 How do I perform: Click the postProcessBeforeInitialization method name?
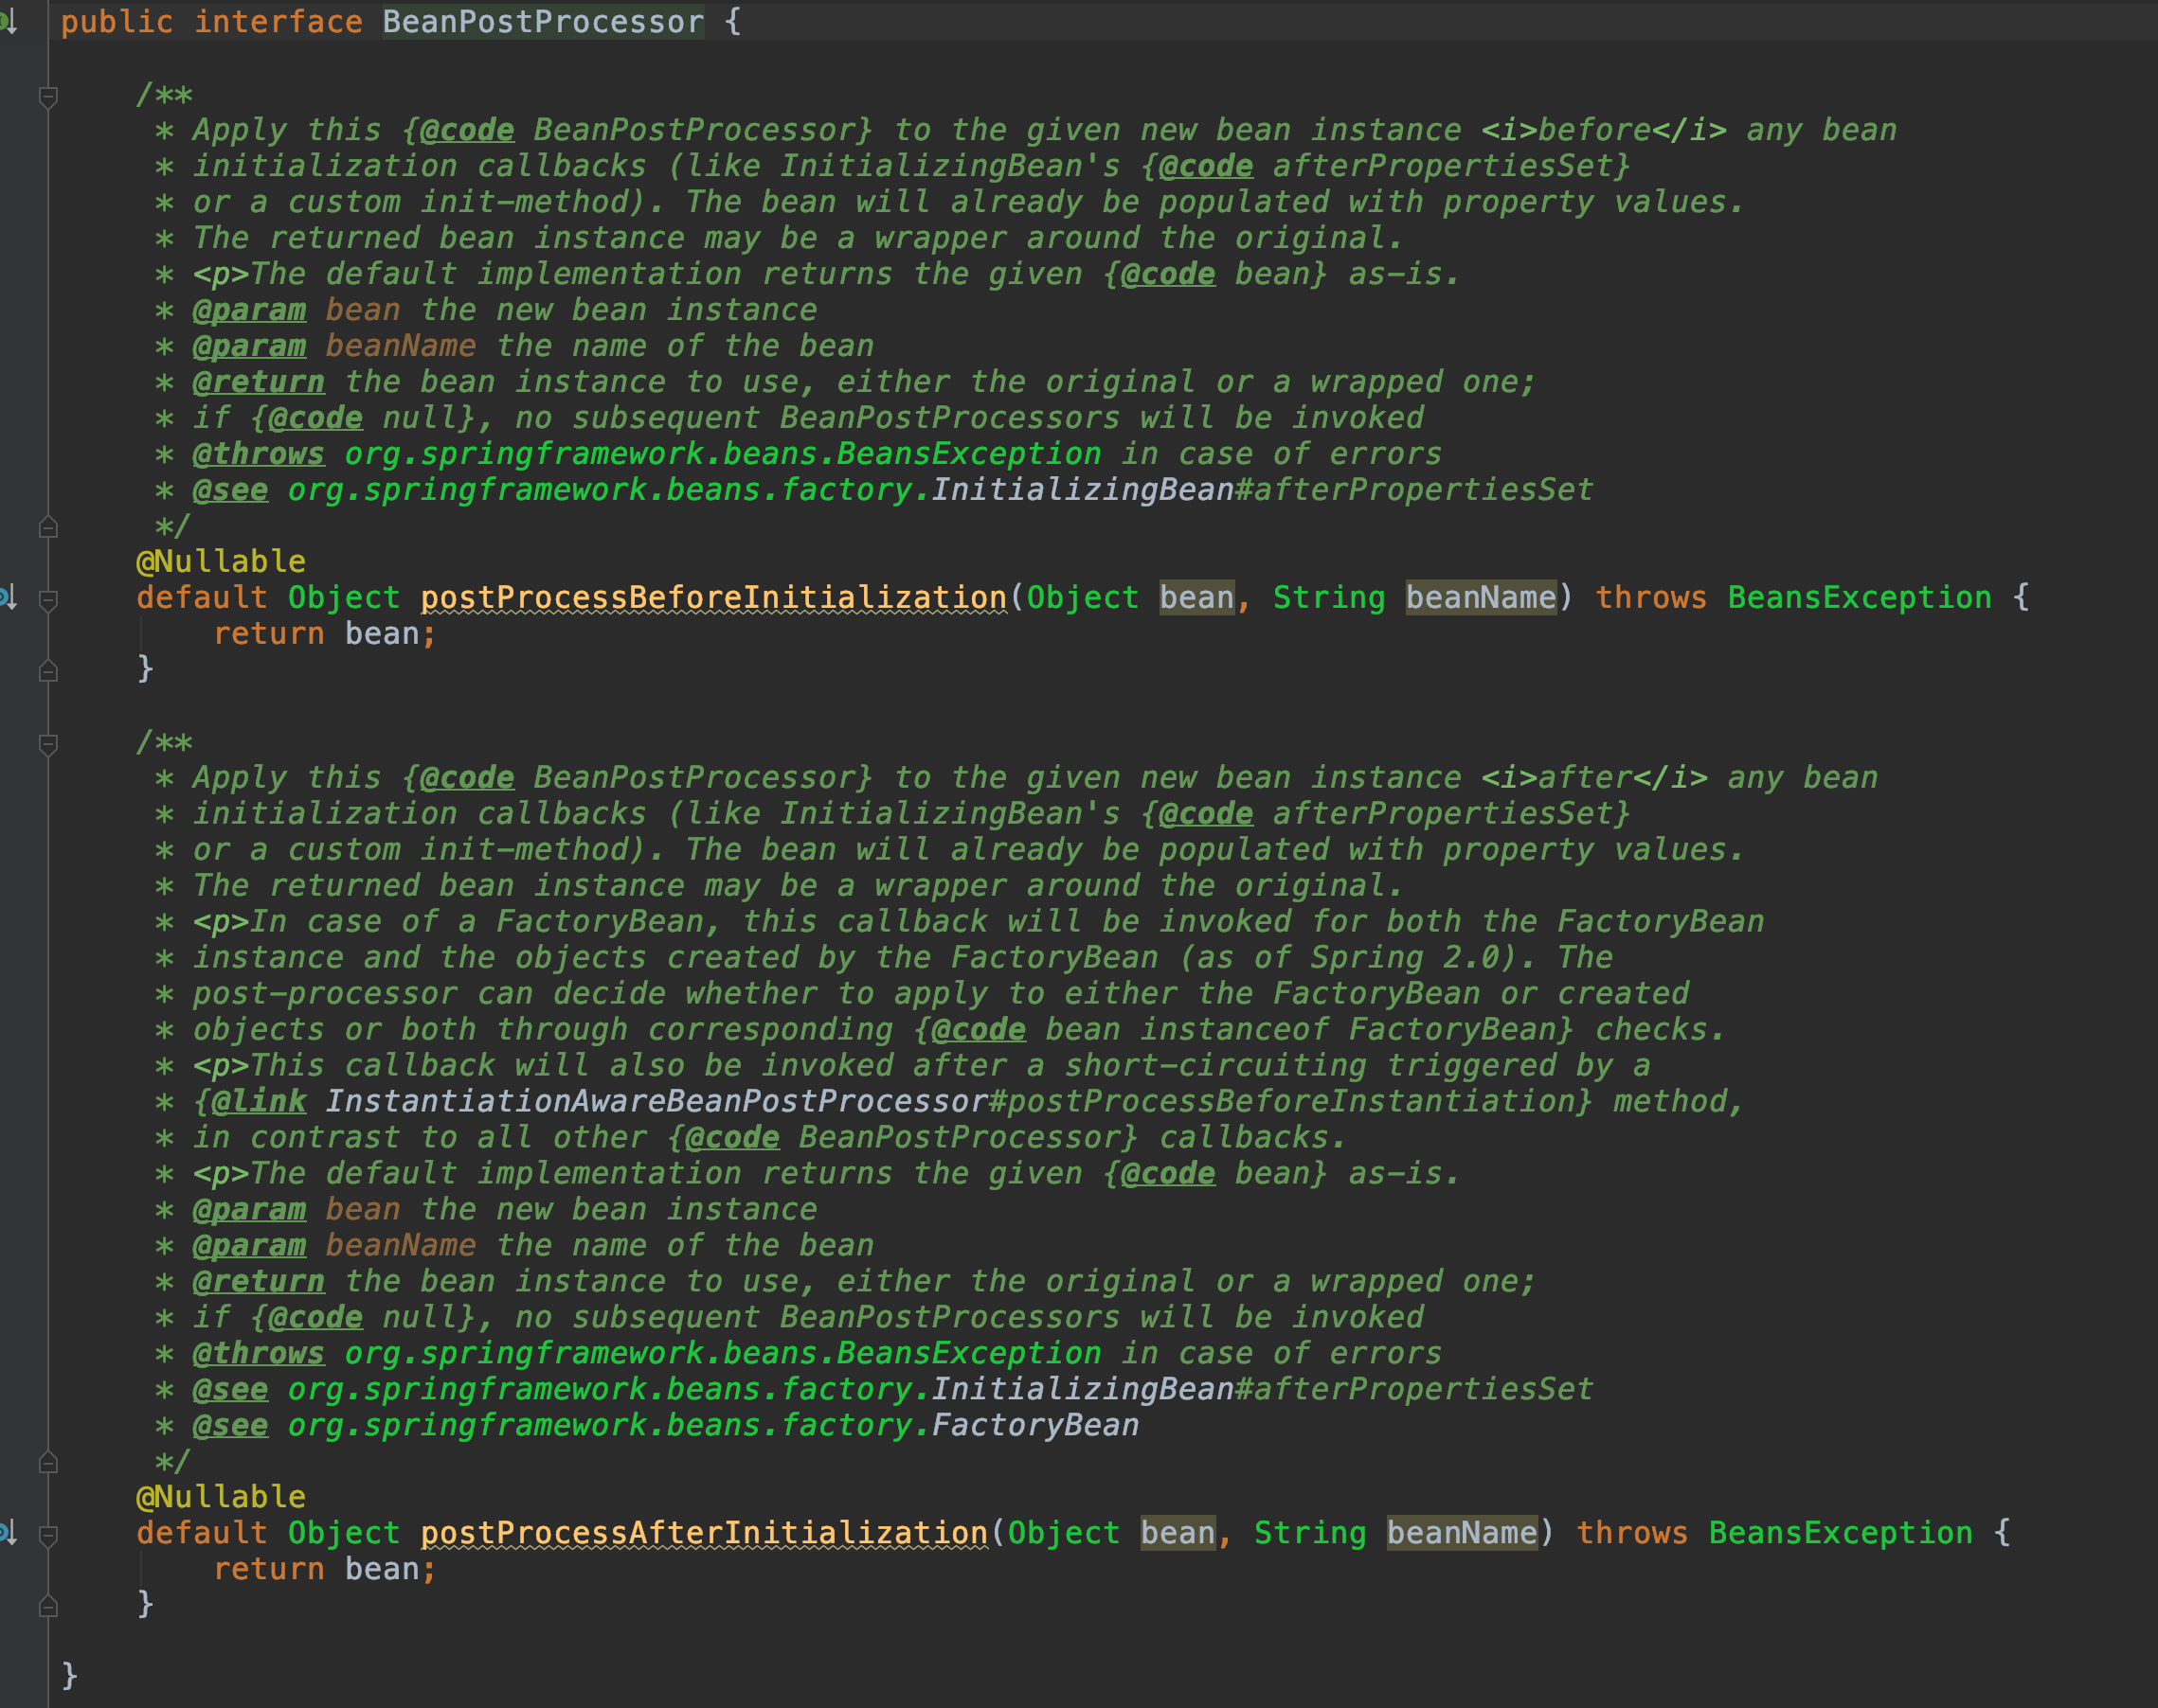point(712,598)
